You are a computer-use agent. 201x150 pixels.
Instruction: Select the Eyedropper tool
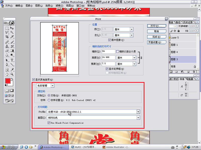tap(12, 70)
